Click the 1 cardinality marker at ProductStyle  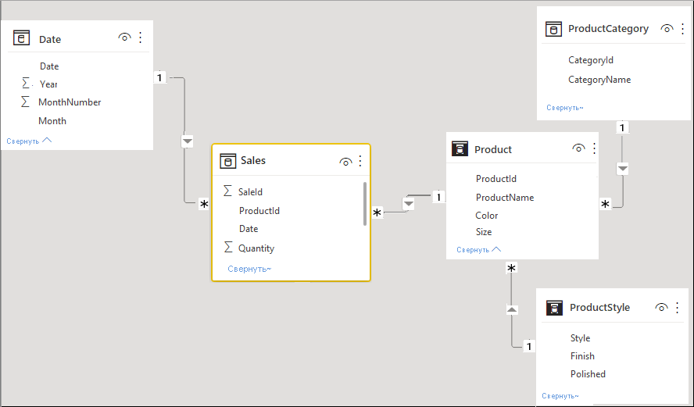point(529,346)
